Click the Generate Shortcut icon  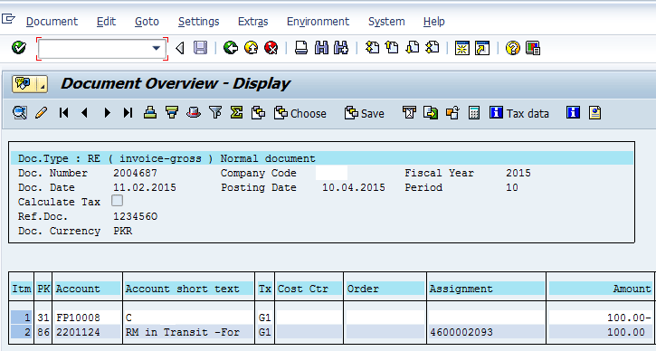(x=482, y=48)
